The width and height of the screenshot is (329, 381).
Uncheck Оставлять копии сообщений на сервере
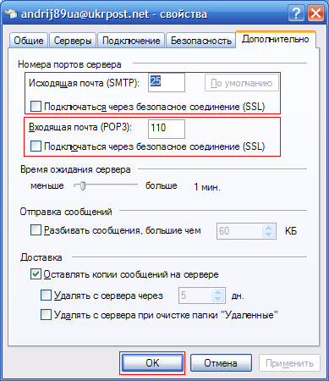pos(36,274)
